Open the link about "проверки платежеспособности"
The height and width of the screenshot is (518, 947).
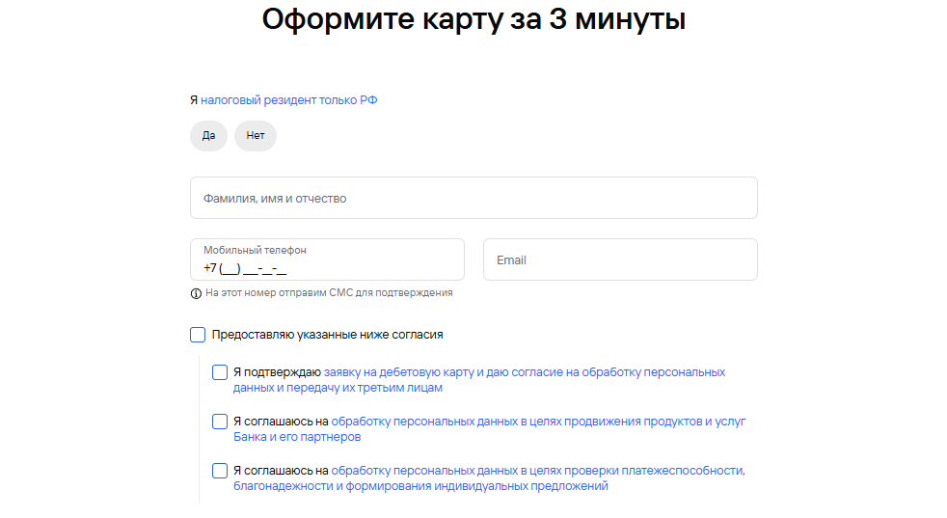(x=538, y=471)
